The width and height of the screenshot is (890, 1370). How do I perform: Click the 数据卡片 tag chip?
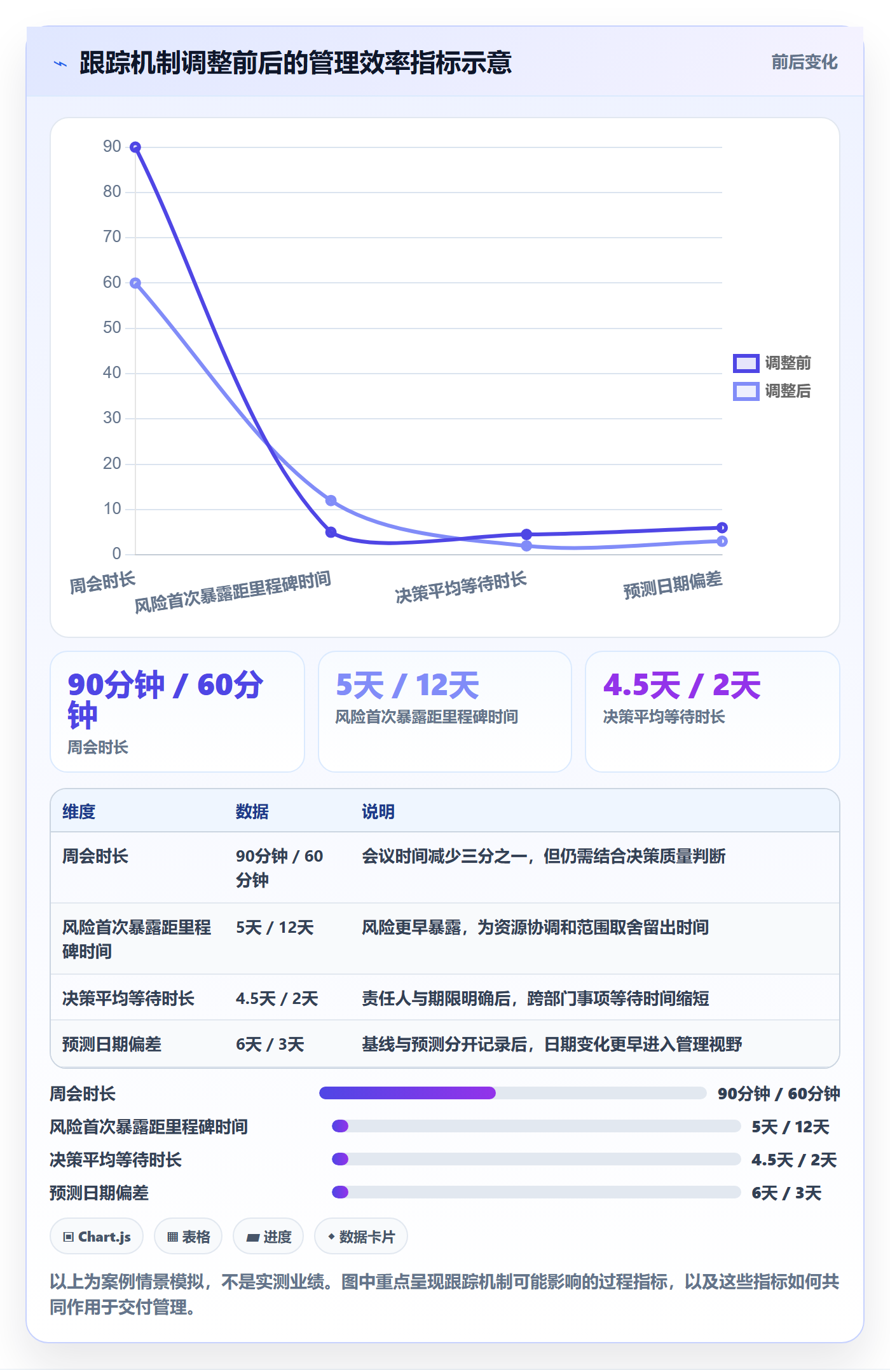[x=360, y=1236]
